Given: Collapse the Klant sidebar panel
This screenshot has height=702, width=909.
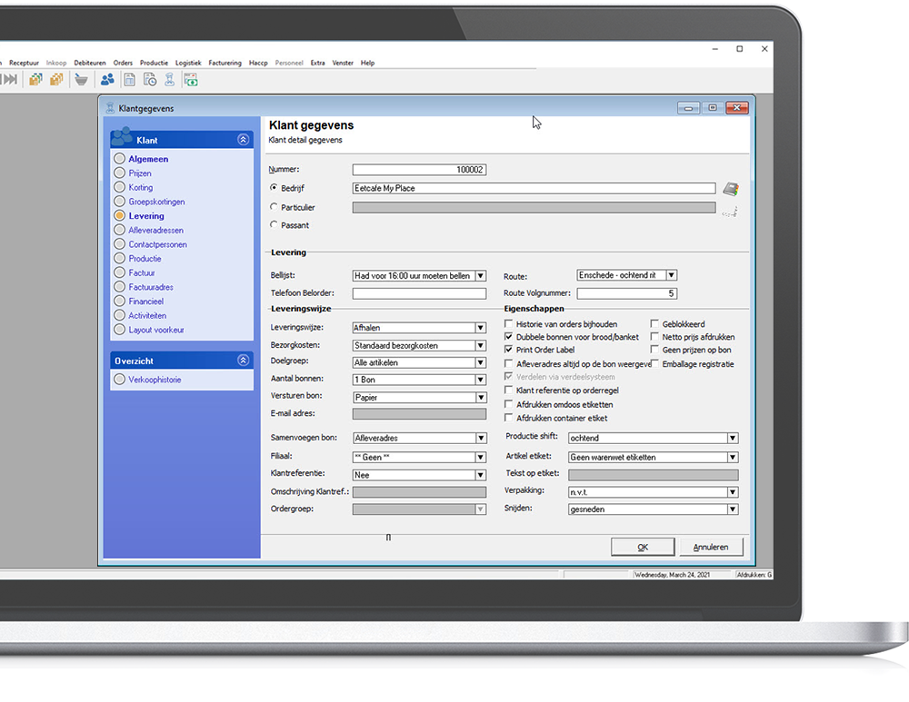Looking at the screenshot, I should pyautogui.click(x=243, y=140).
